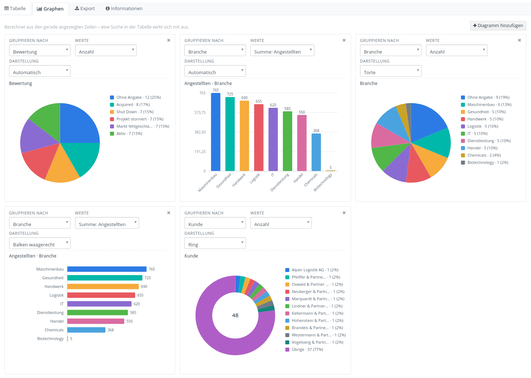The image size is (531, 378).
Task: Click the center value 48 in ring chart
Action: pyautogui.click(x=235, y=315)
